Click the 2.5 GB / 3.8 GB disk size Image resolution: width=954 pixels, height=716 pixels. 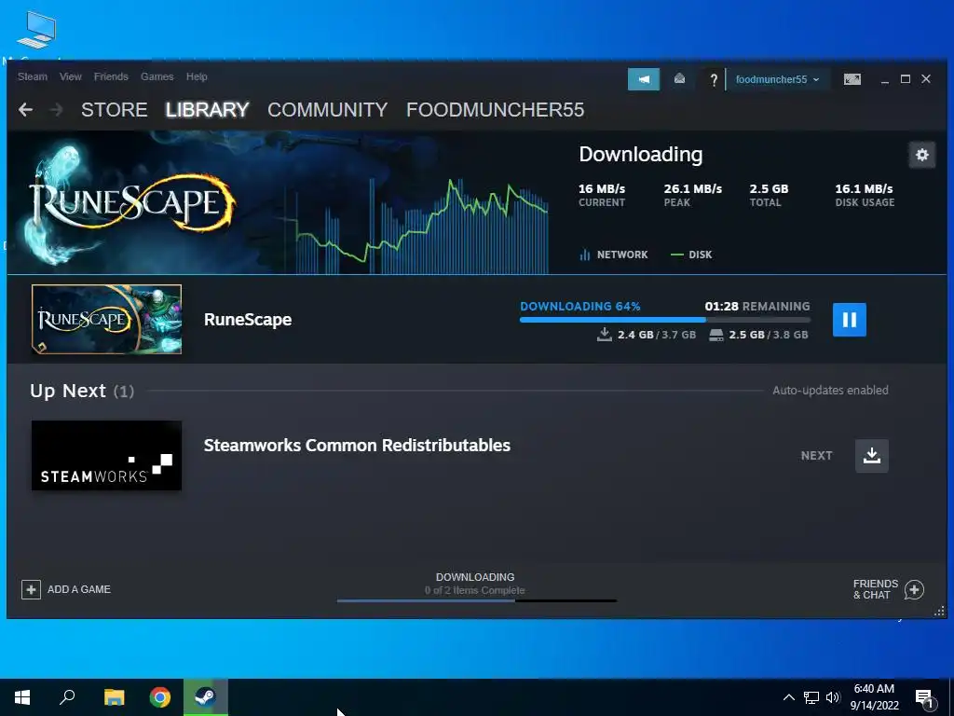758,335
